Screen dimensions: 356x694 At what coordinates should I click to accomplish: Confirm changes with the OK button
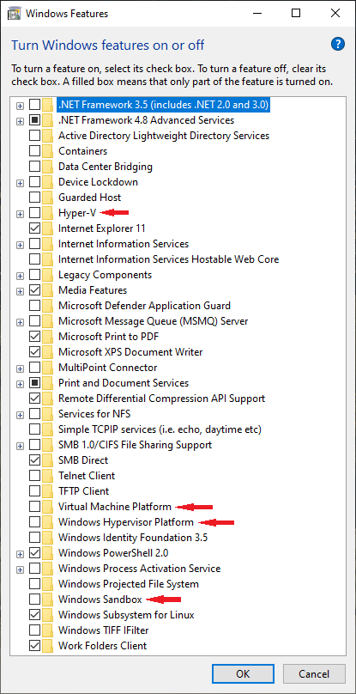pos(244,674)
